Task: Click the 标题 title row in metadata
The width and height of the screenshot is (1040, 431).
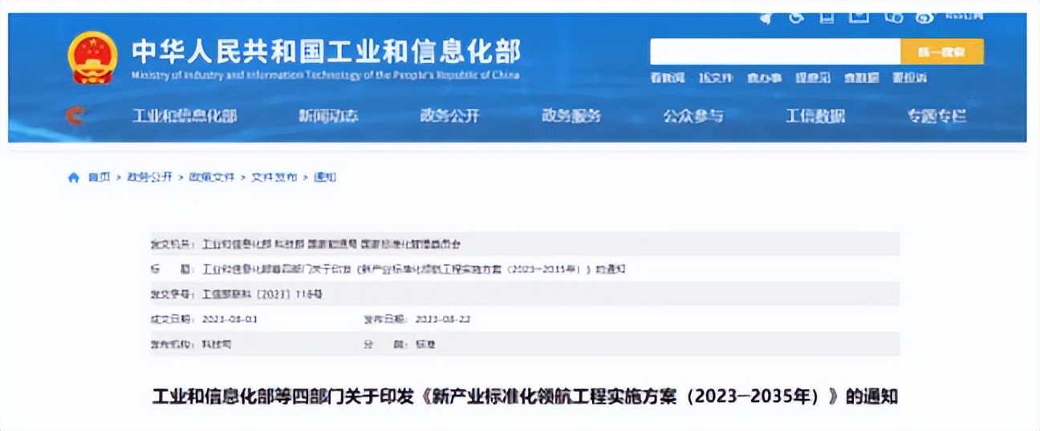Action: [x=525, y=269]
